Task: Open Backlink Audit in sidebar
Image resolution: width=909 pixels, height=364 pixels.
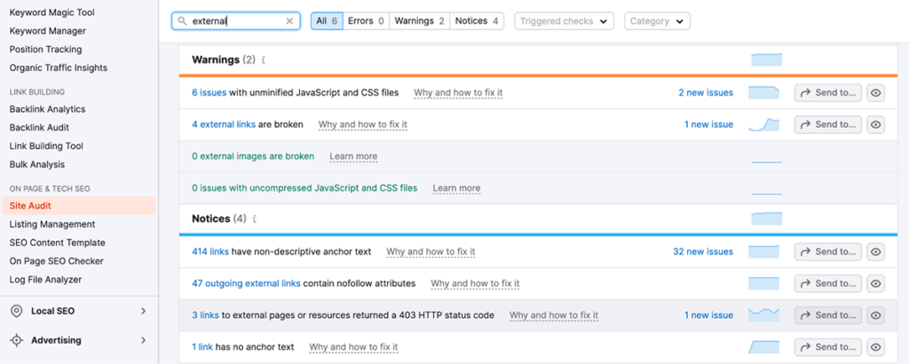Action: pyautogui.click(x=39, y=128)
